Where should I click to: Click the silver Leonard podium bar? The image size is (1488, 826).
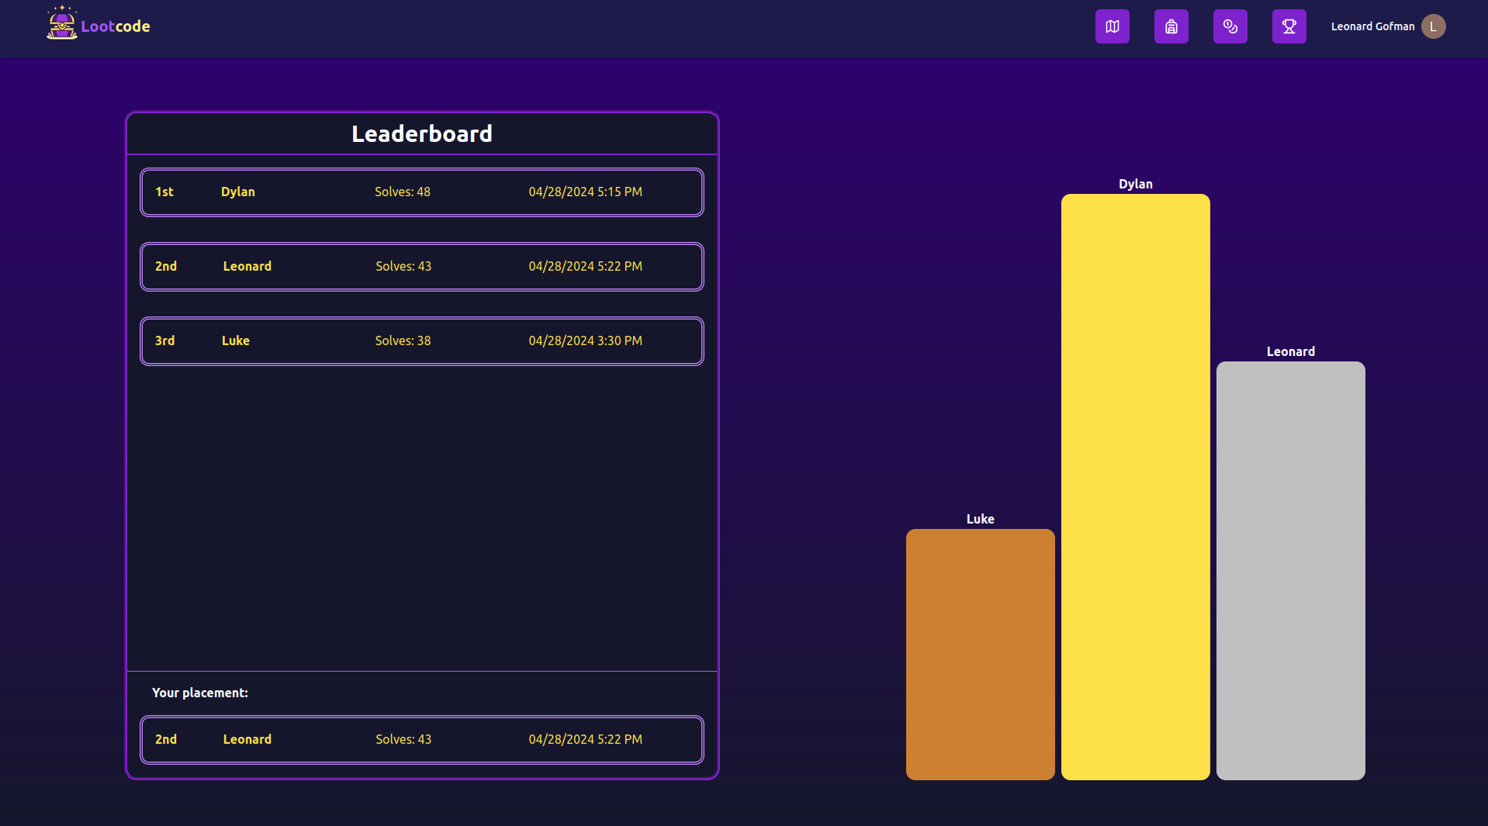coord(1291,571)
